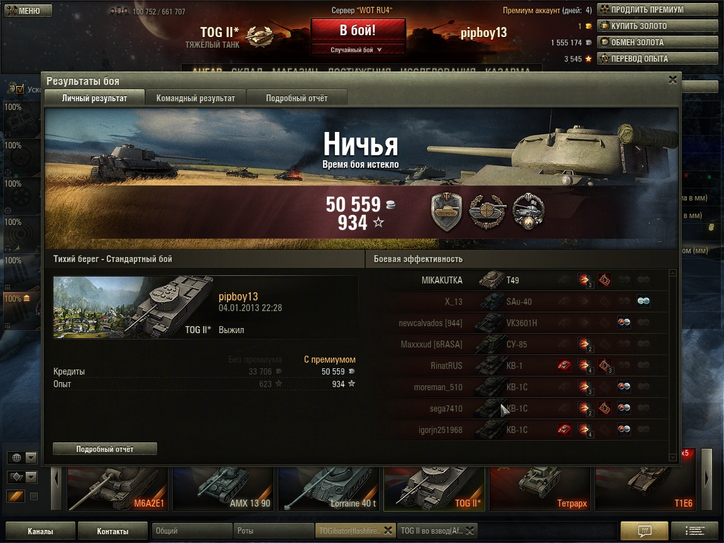The height and width of the screenshot is (543, 724).
Task: Click the red "В бой!" battle button
Action: pyautogui.click(x=358, y=30)
